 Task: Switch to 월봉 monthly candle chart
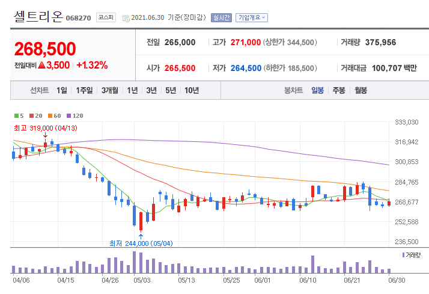tap(361, 90)
